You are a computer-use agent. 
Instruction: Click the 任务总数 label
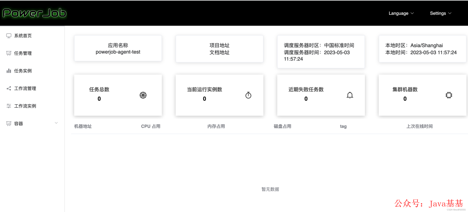coord(99,90)
